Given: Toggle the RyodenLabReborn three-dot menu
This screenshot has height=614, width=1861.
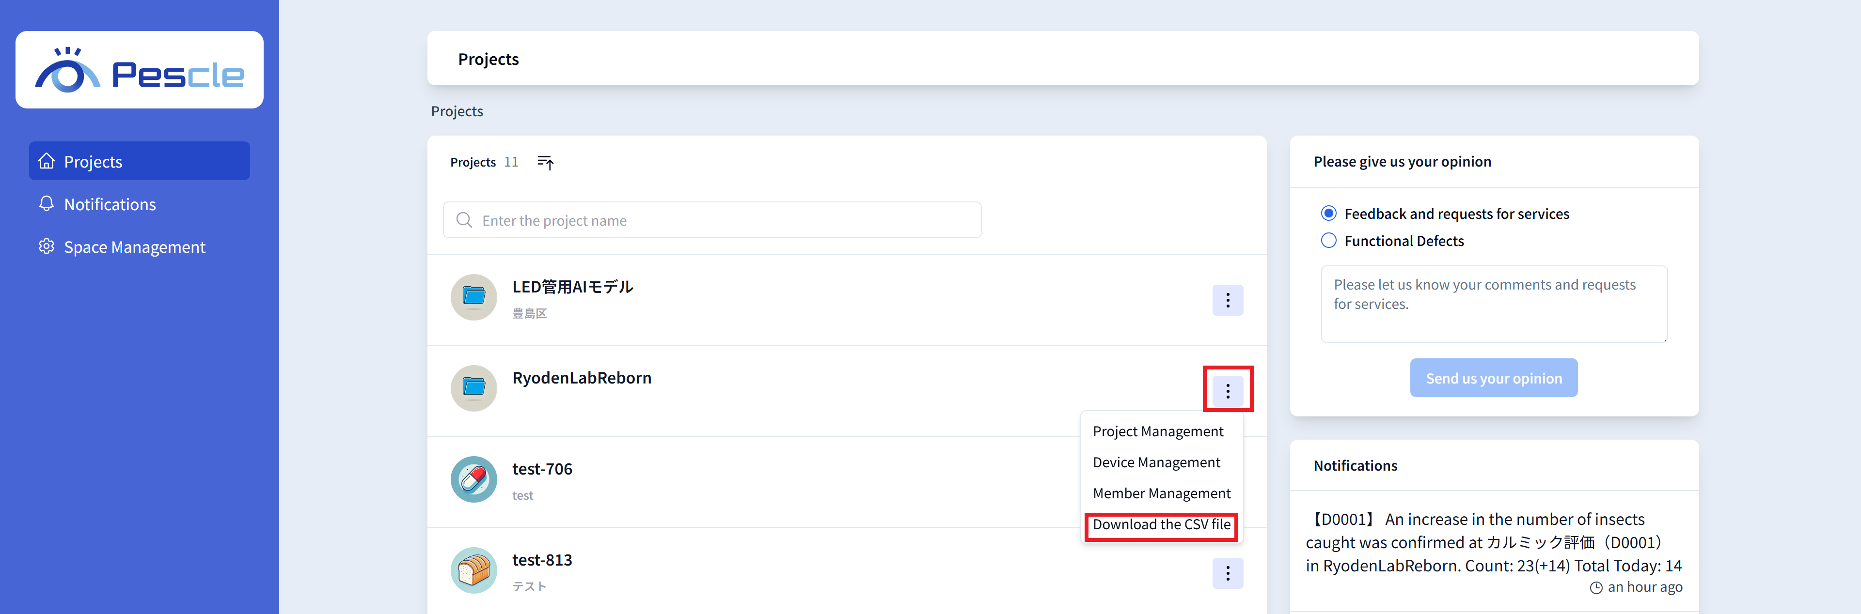Looking at the screenshot, I should pos(1228,391).
